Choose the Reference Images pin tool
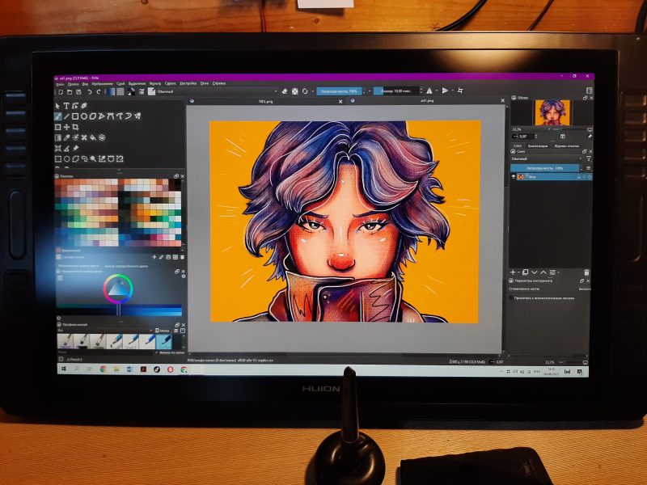Screen dimensions: 647x485 pos(75,148)
